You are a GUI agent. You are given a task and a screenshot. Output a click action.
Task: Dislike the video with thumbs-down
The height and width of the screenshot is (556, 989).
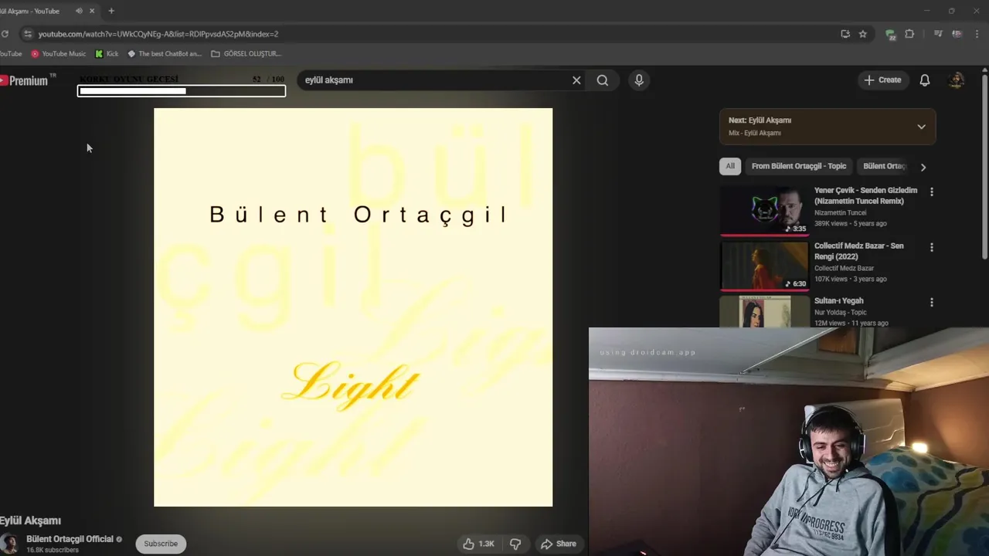coord(515,544)
